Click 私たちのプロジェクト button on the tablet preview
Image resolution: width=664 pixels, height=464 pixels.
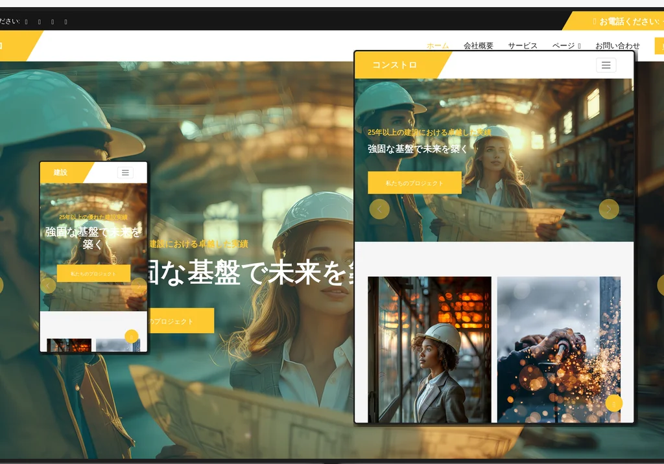(x=413, y=182)
